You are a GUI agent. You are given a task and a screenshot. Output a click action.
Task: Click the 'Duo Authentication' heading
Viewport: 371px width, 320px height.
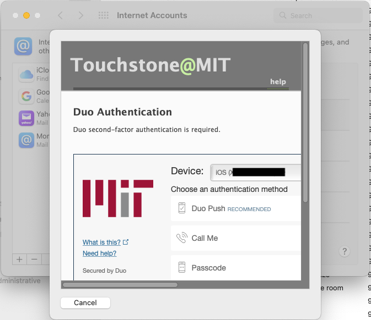tap(122, 112)
